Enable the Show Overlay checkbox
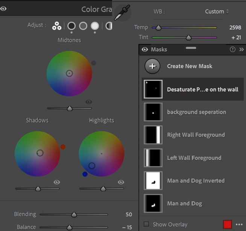The width and height of the screenshot is (246, 231). [146, 224]
